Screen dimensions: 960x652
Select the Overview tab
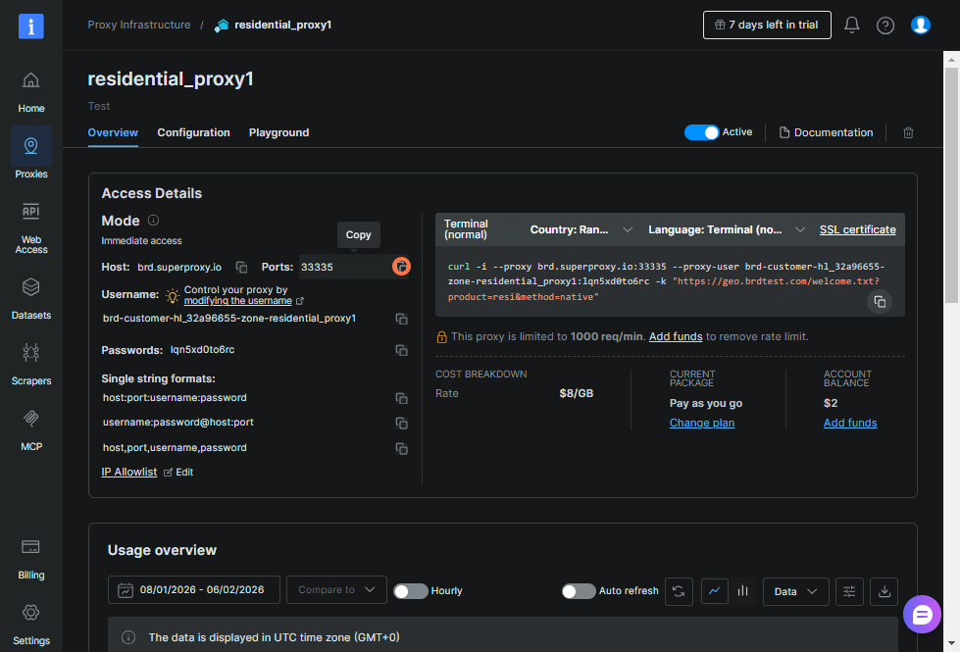click(x=113, y=132)
